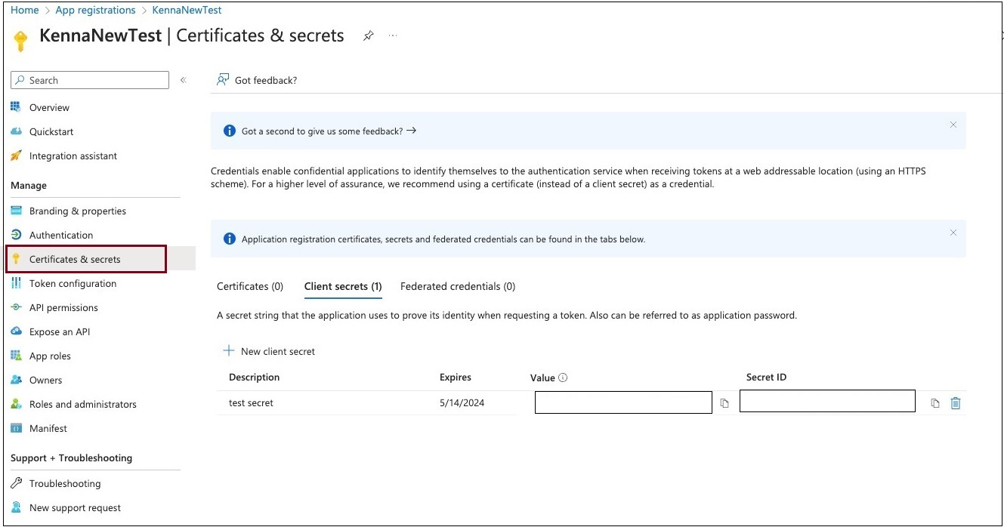This screenshot has width=1004, height=527.
Task: Click the Secret ID column header
Action: point(766,377)
